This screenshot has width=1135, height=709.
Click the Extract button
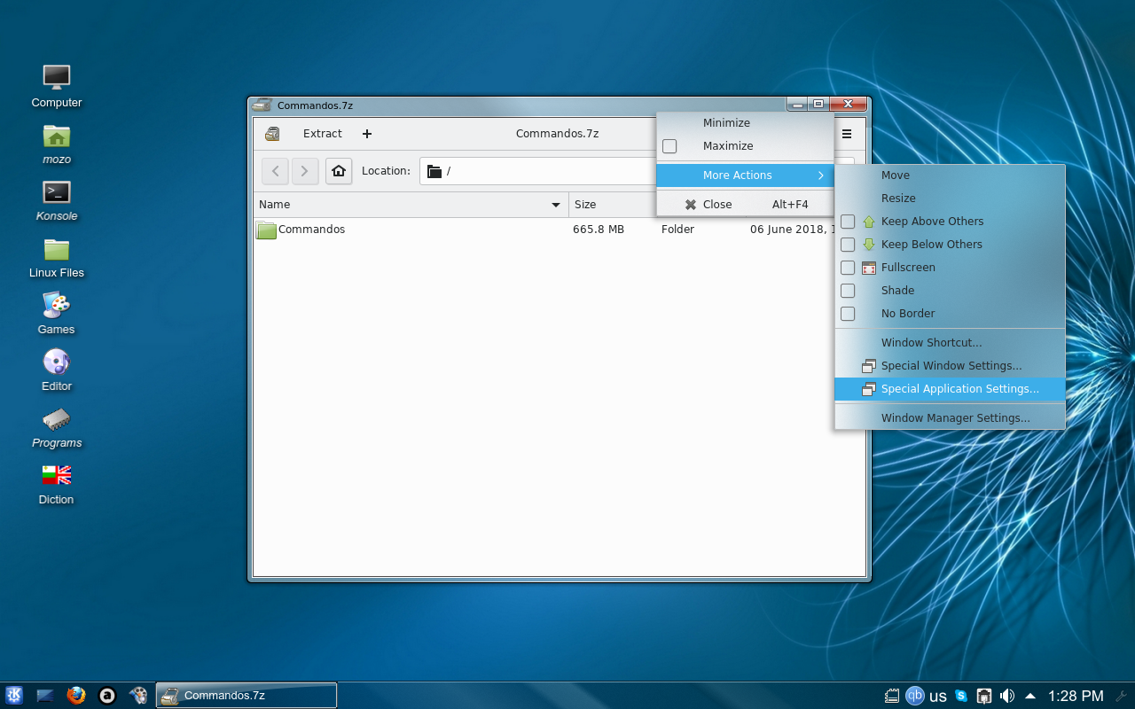pyautogui.click(x=323, y=134)
